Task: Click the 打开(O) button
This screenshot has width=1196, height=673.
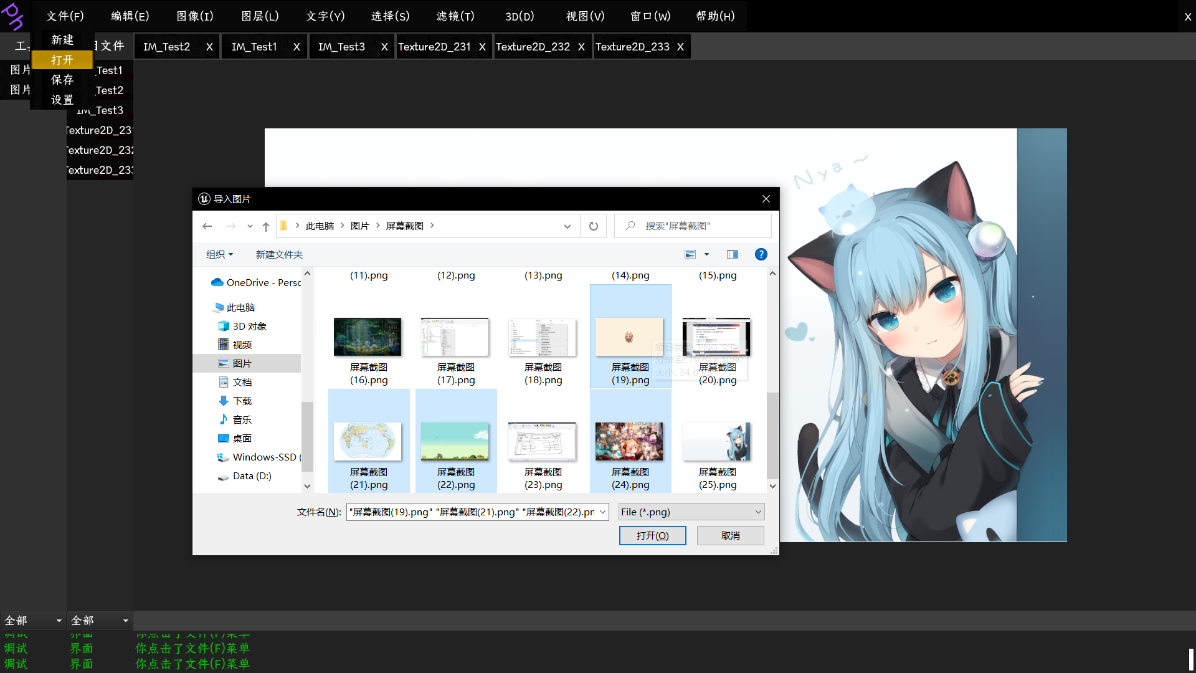Action: 652,535
